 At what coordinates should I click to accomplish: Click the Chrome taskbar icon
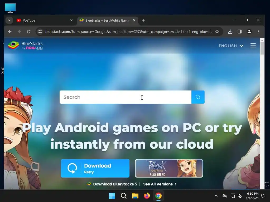[158, 196]
